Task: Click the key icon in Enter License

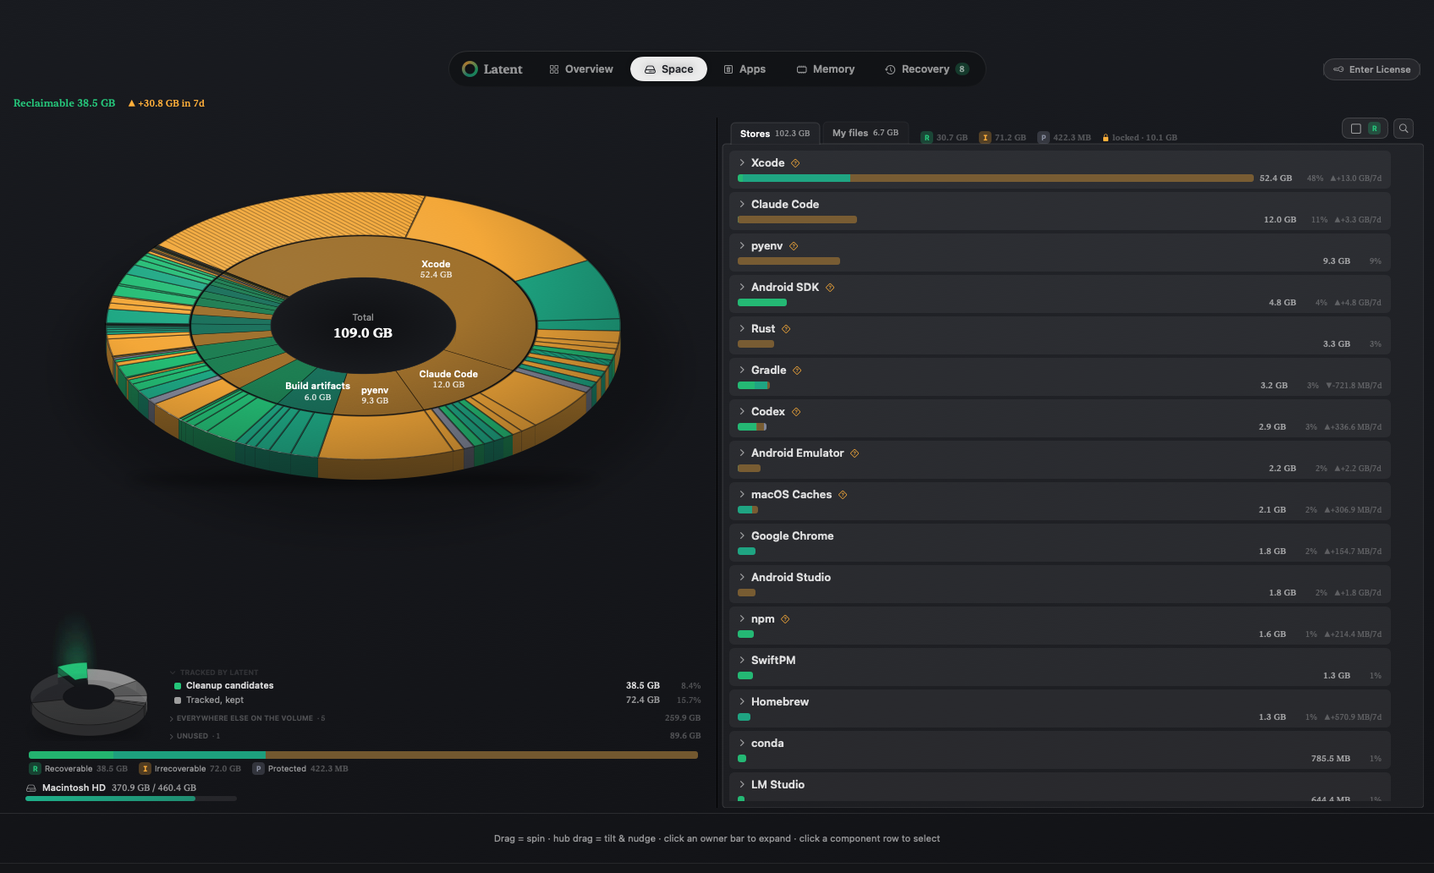Action: point(1338,69)
